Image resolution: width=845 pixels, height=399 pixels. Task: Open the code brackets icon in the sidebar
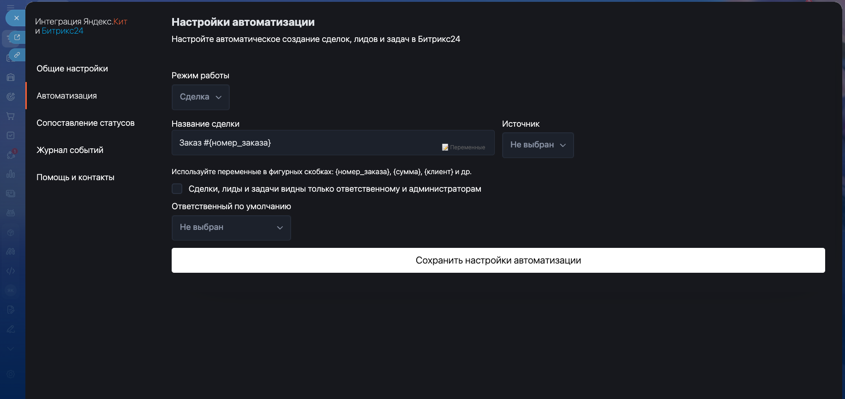[x=11, y=271]
